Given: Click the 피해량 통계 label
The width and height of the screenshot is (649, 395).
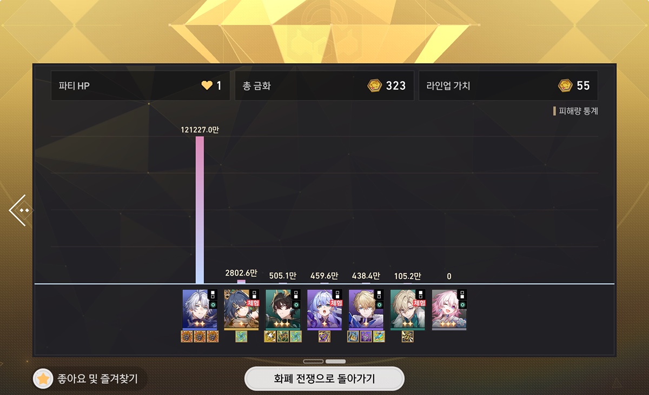Looking at the screenshot, I should click(x=575, y=111).
